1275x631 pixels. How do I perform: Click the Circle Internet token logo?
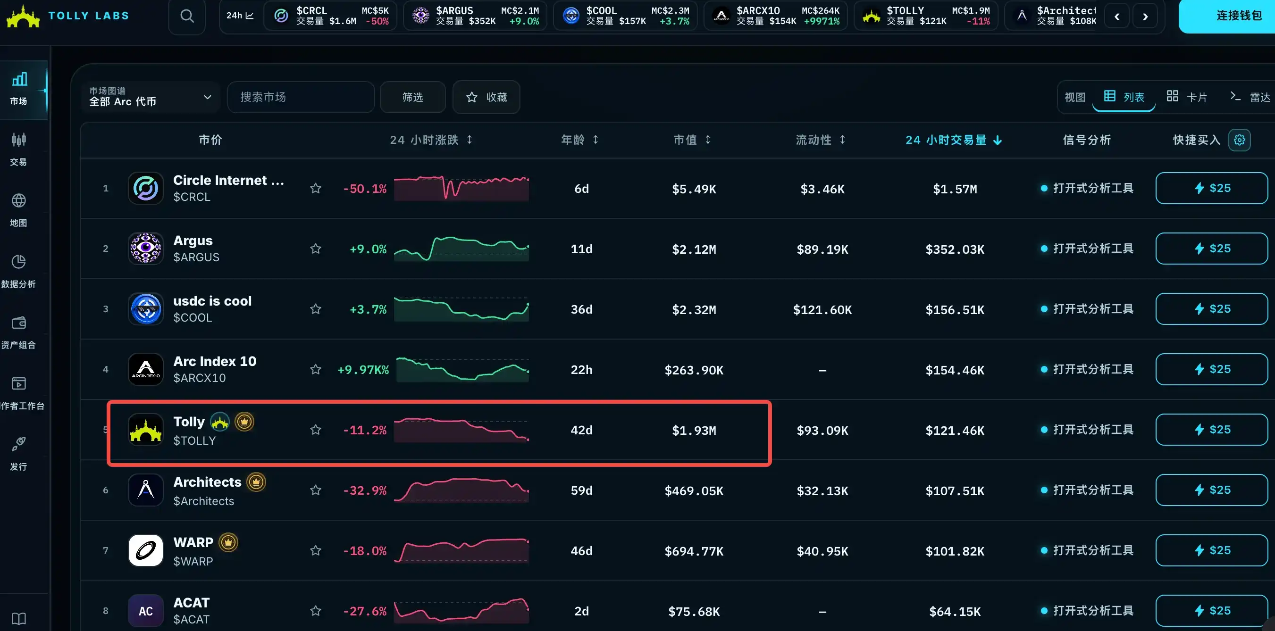[x=145, y=188]
